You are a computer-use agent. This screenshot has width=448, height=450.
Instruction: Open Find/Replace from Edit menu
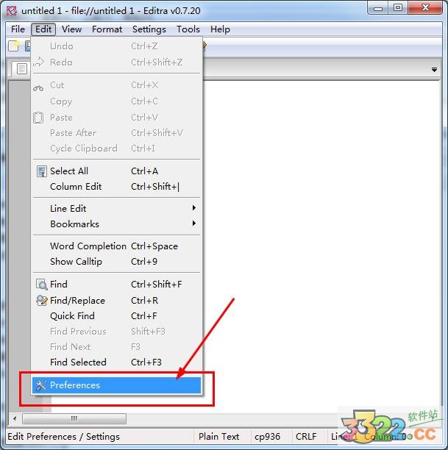click(x=116, y=301)
